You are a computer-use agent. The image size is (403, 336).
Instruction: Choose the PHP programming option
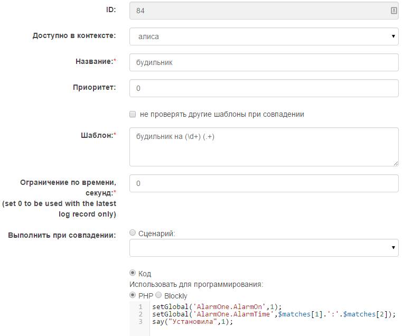133,295
